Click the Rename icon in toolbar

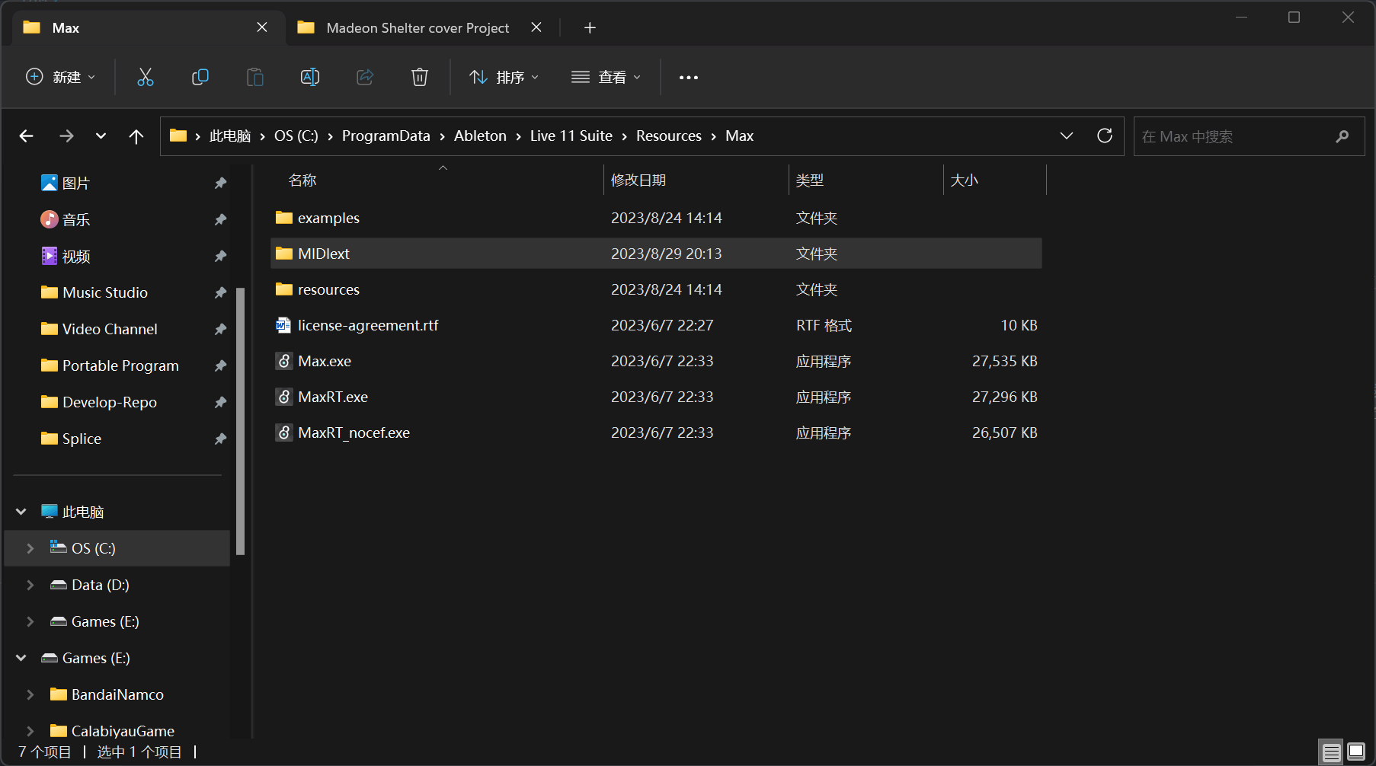point(310,77)
